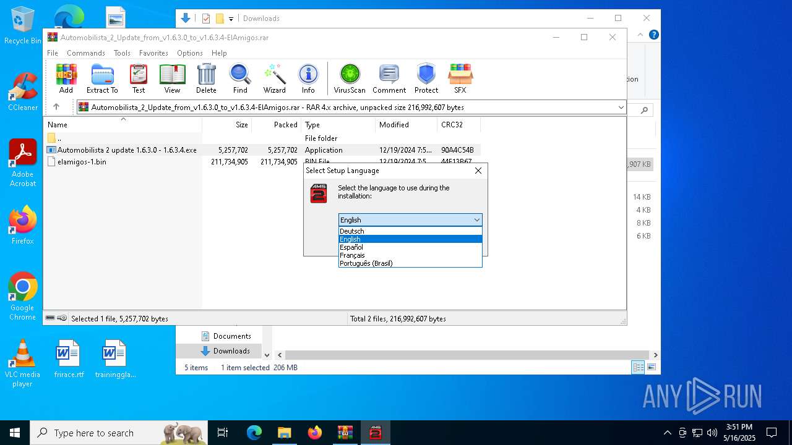Viewport: 792px width, 445px height.
Task: Open the Wizard wand icon
Action: (274, 78)
